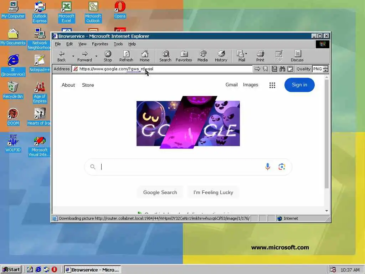Select the My Documents desktop folder
365x274 pixels.
(13, 37)
